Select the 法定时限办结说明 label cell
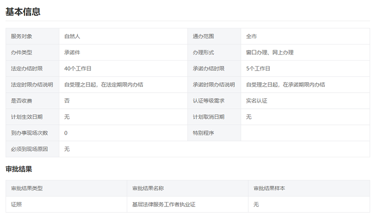 click(x=32, y=85)
